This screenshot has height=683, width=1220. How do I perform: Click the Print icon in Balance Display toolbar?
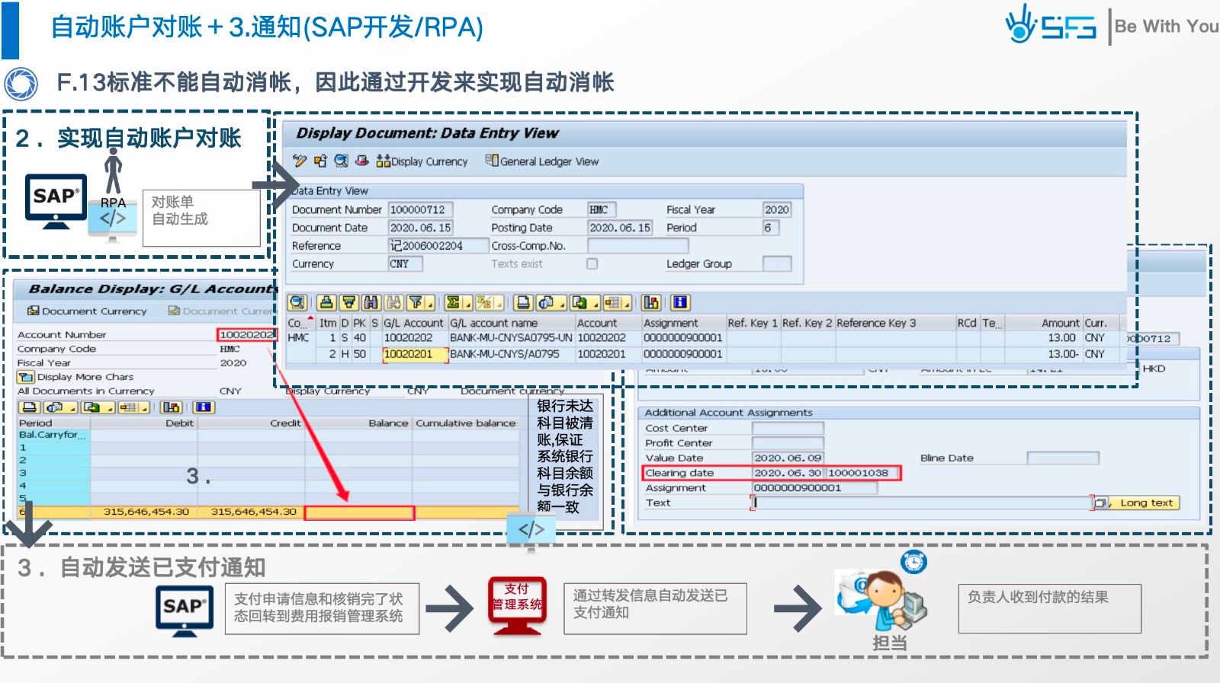29,407
